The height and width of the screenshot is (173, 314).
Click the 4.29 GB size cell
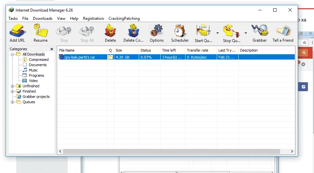pos(126,57)
